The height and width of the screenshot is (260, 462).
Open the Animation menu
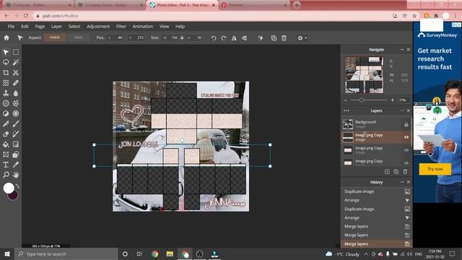[x=143, y=26]
